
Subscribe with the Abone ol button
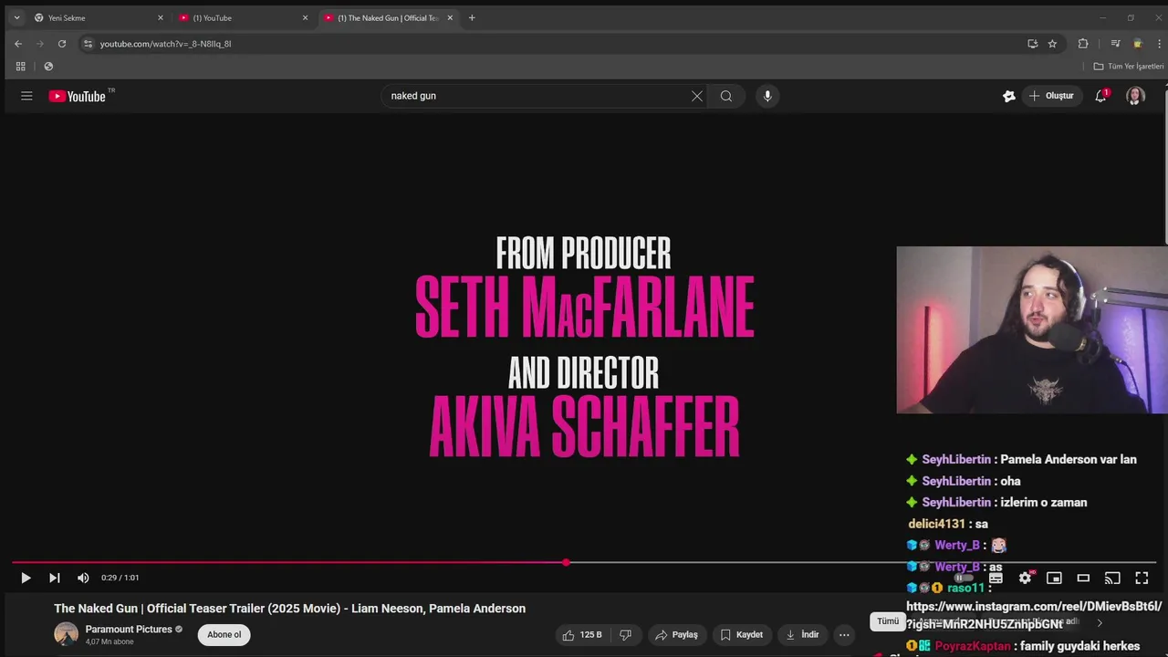(x=224, y=635)
